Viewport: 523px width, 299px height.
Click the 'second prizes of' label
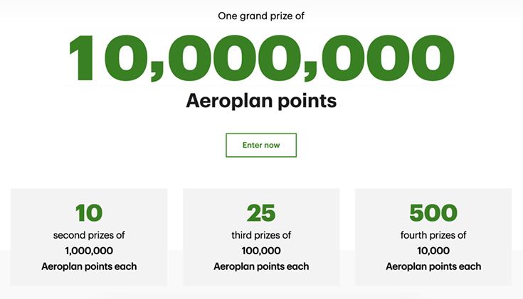tap(89, 235)
